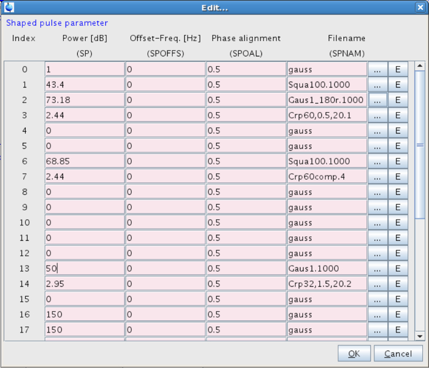The height and width of the screenshot is (368, 429).
Task: Focus offset frequency field for index 3
Action: pos(165,115)
